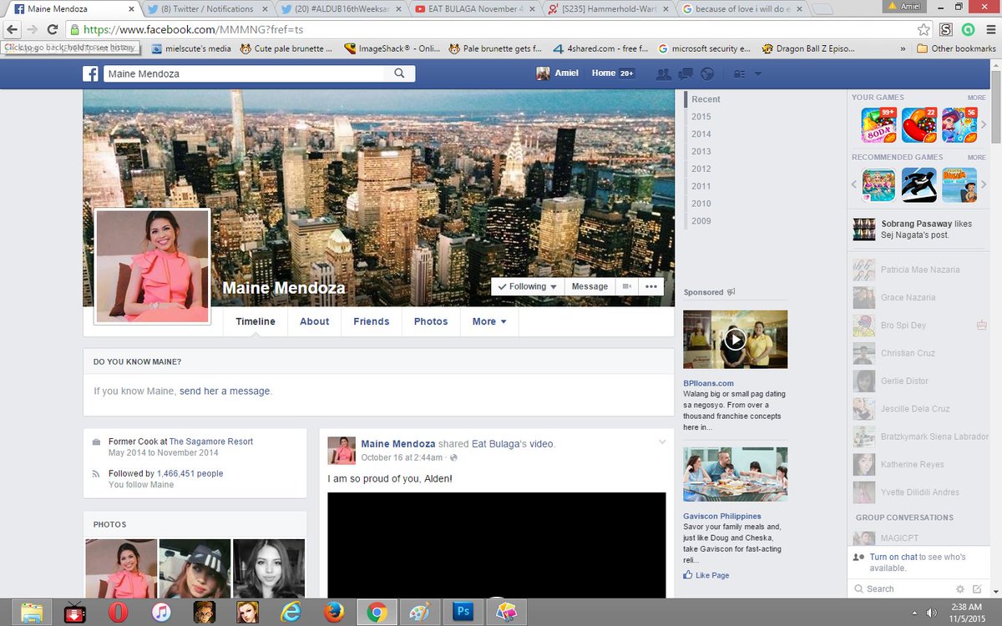Click the send her a message link

[x=225, y=391]
